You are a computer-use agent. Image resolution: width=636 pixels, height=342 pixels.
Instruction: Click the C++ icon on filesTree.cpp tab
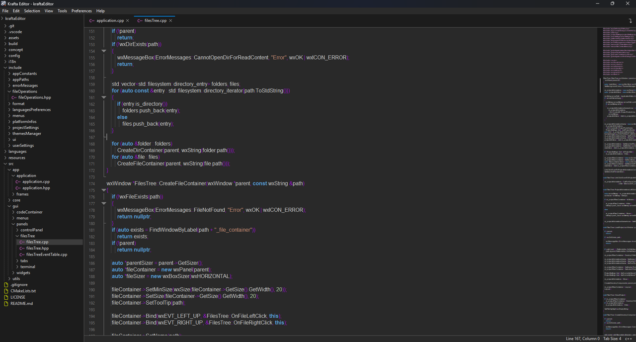[140, 20]
